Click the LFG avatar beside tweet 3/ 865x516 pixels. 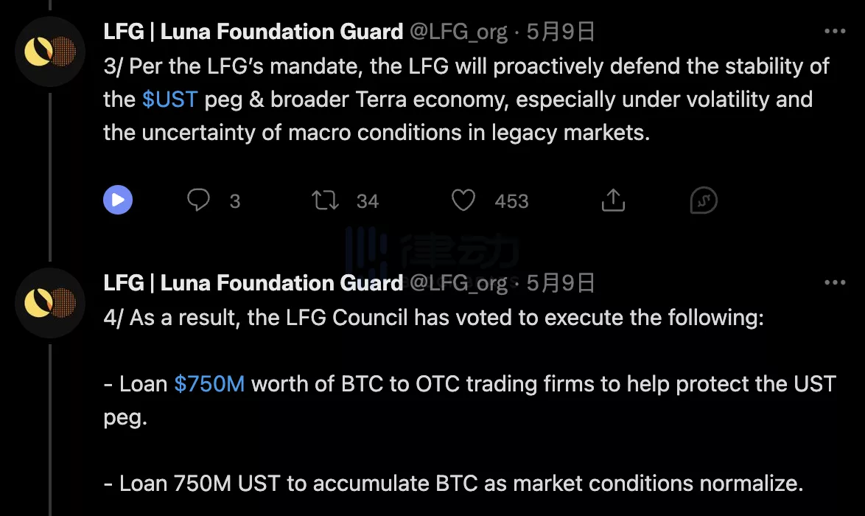point(49,50)
